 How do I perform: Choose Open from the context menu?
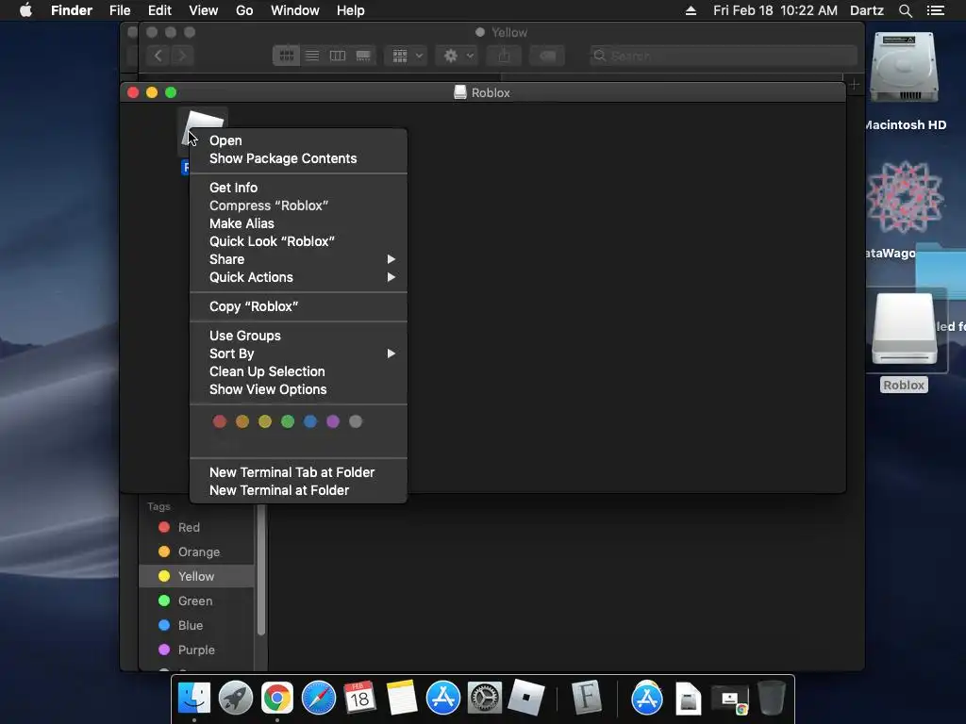pos(299,140)
